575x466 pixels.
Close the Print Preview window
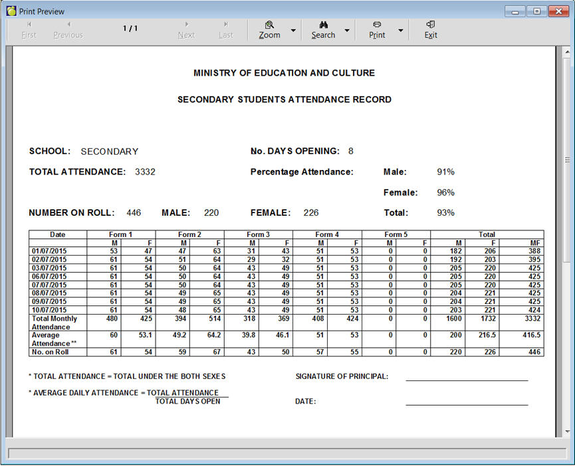point(557,11)
